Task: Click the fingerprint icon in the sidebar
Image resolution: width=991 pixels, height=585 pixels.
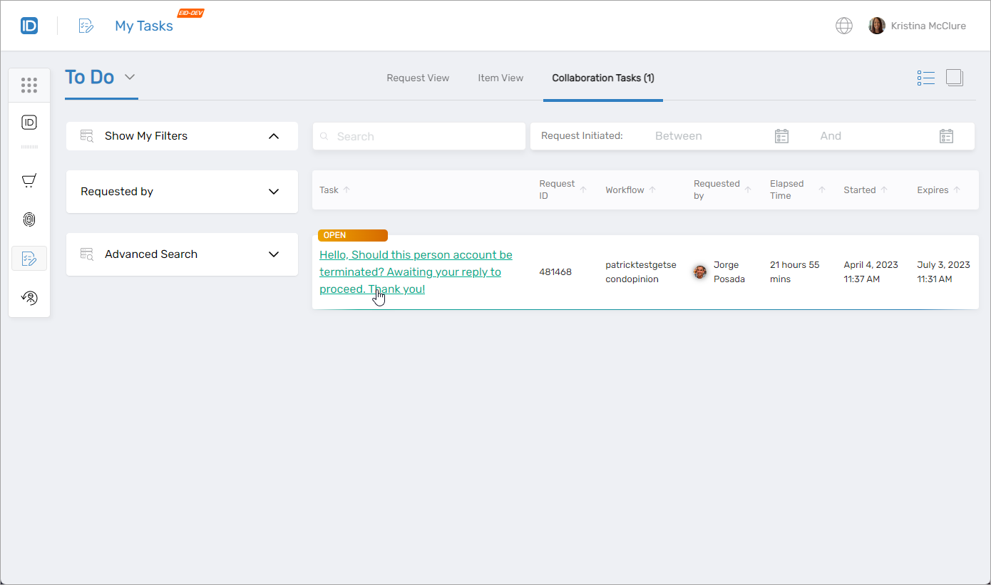Action: click(x=29, y=219)
